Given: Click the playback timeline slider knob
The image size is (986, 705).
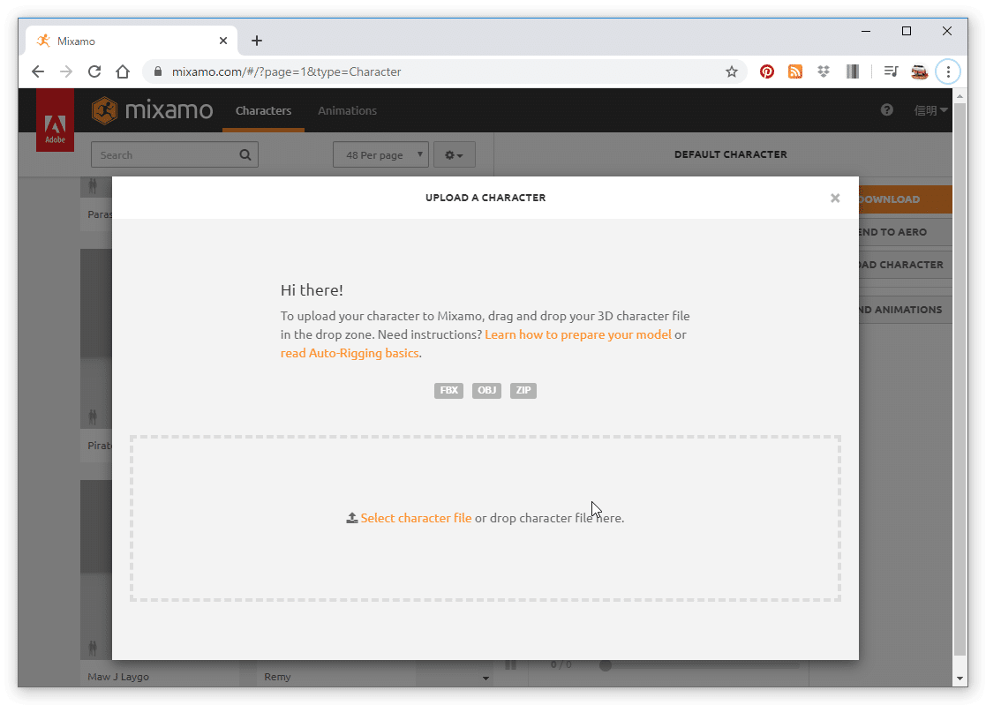Looking at the screenshot, I should click(605, 664).
